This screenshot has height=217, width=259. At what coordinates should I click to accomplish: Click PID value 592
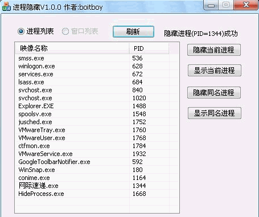coord(137,162)
